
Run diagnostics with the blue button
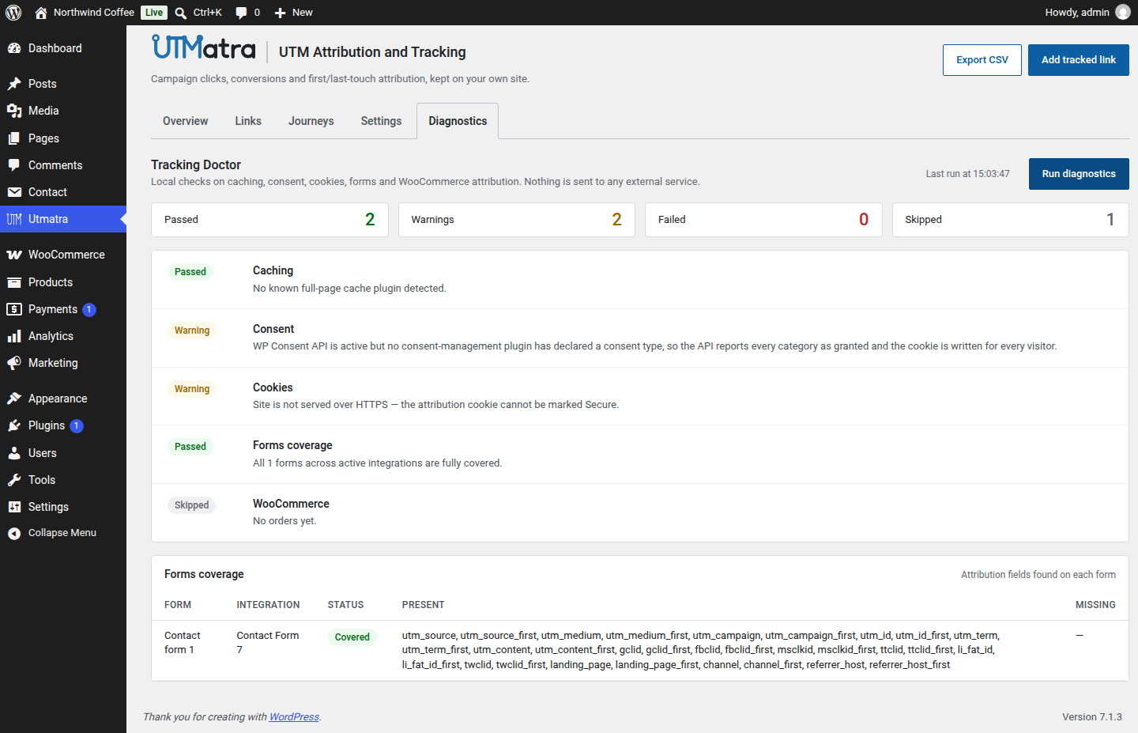pos(1079,174)
